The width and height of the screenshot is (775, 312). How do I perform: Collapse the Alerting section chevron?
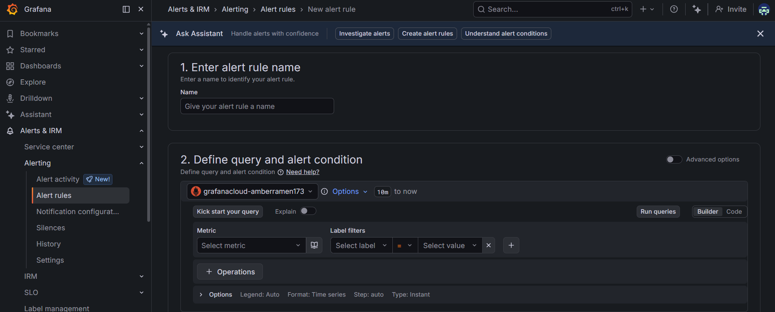point(142,163)
